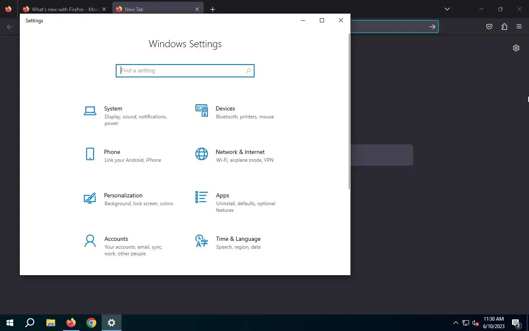Open the Devices category label
This screenshot has width=529, height=331.
225,108
